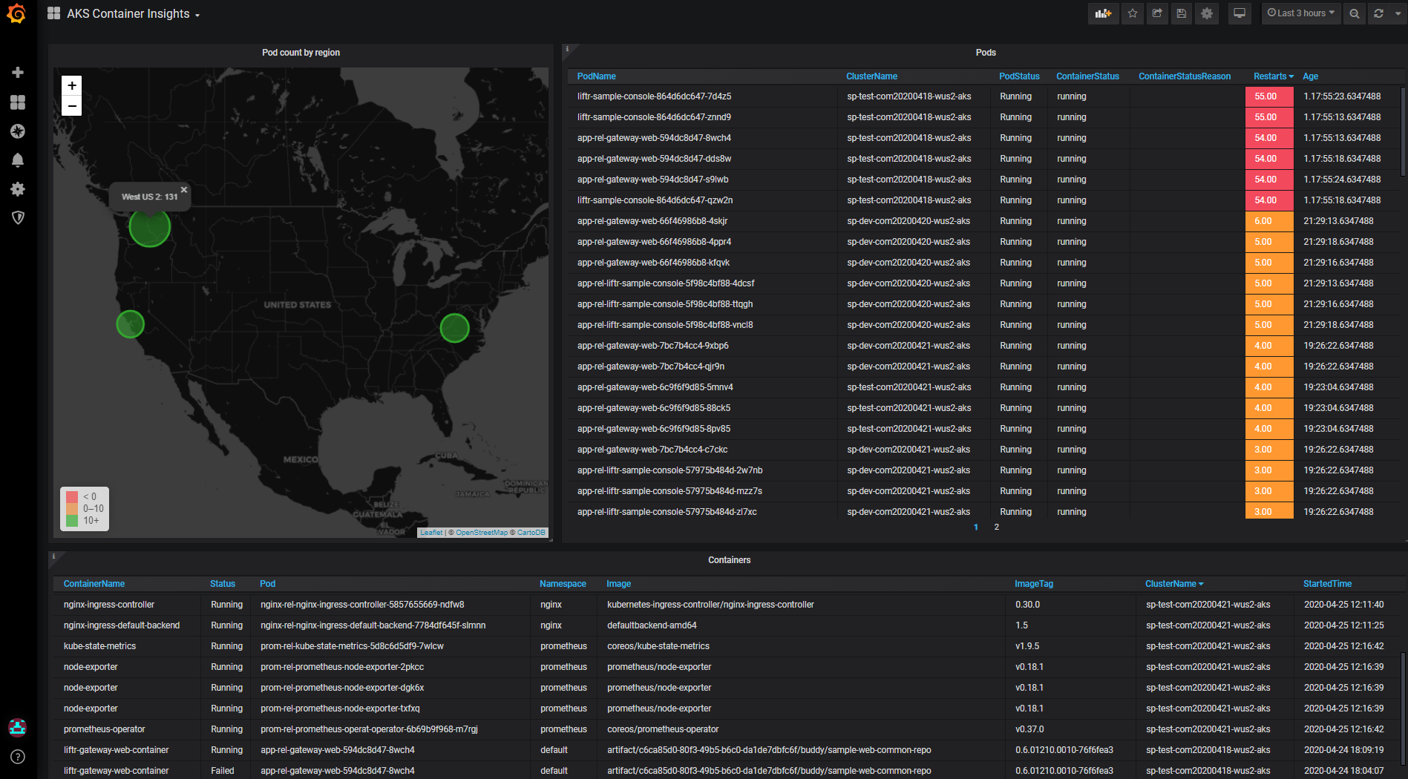Image resolution: width=1408 pixels, height=779 pixels.
Task: Select pod app-rel-gateway-web-594dc8d47-dds8w
Action: [x=654, y=159]
